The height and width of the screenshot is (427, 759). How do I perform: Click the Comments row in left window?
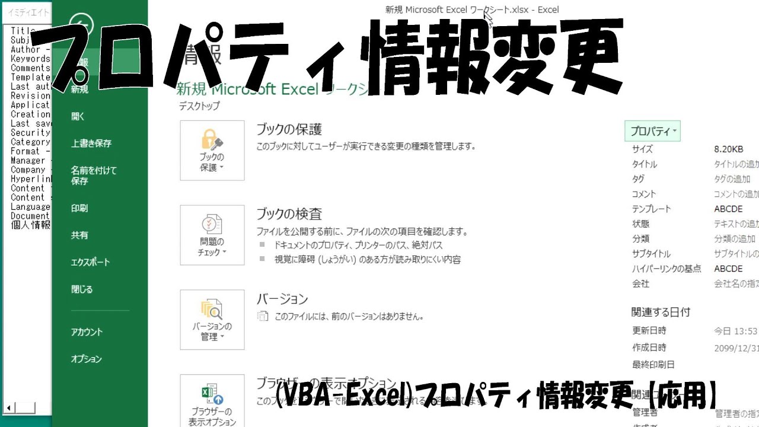[30, 68]
